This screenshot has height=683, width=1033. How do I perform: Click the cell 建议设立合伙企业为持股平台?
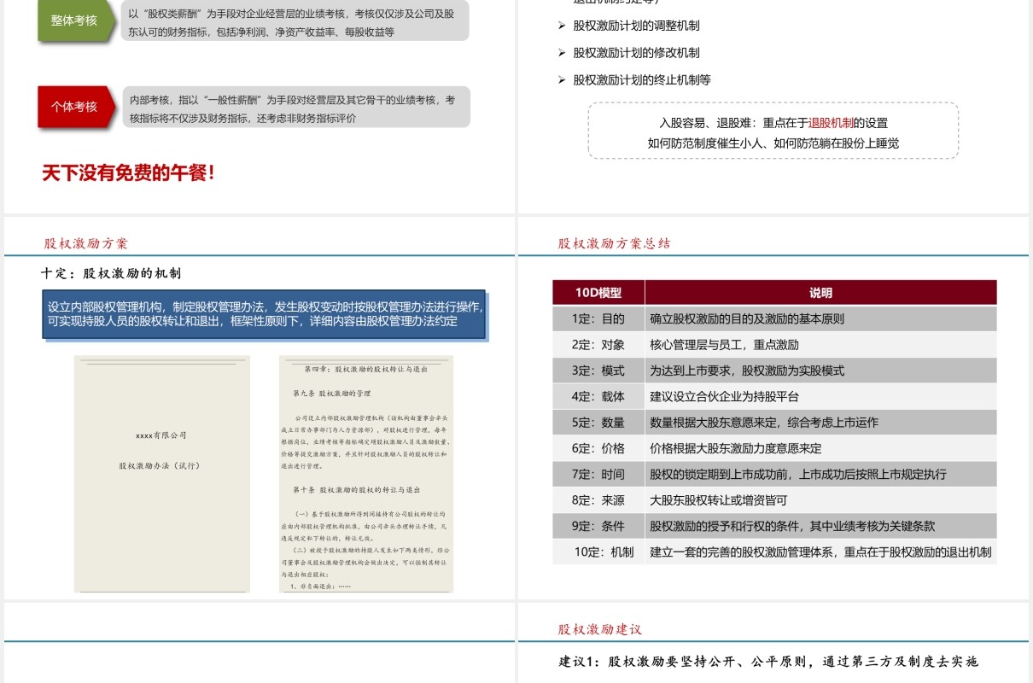820,397
